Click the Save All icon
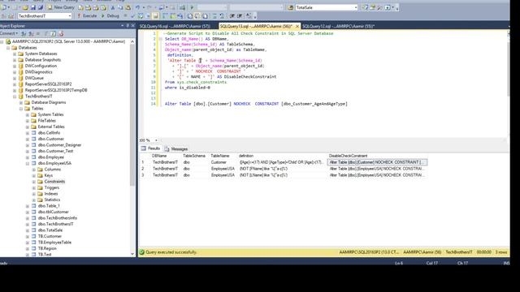The height and width of the screenshot is (292, 520). (41, 7)
